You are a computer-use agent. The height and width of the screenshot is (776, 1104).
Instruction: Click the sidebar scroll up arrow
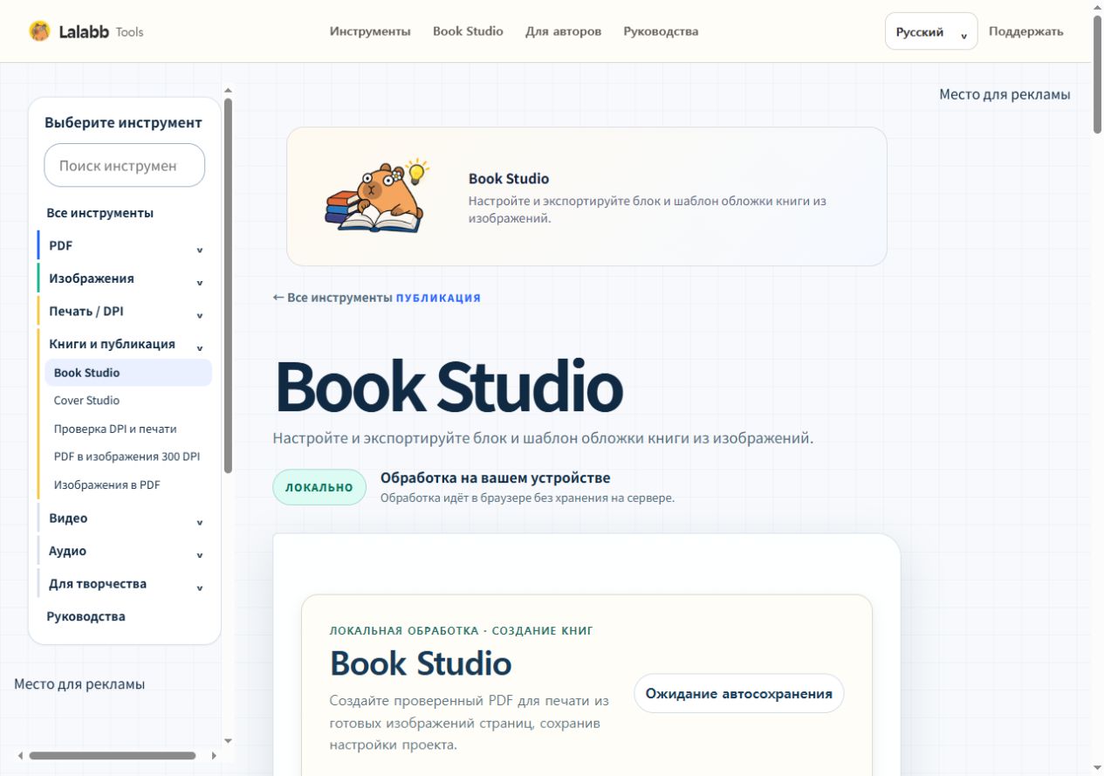(228, 89)
